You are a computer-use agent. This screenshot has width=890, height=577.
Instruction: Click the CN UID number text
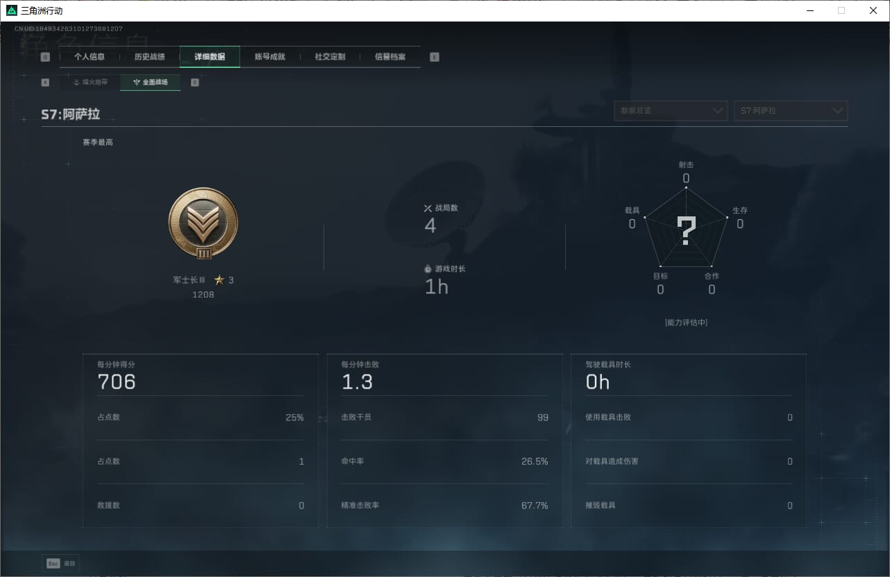tap(69, 29)
